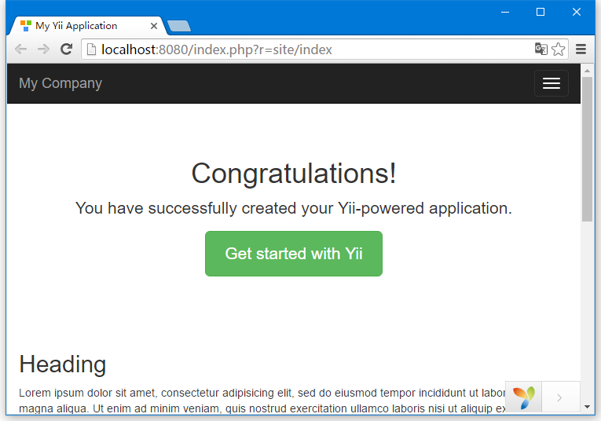Maximize the browser window
Image resolution: width=601 pixels, height=421 pixels.
click(x=541, y=13)
